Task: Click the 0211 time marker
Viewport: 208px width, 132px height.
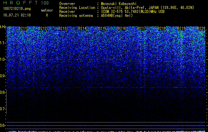Action: tap(23, 28)
